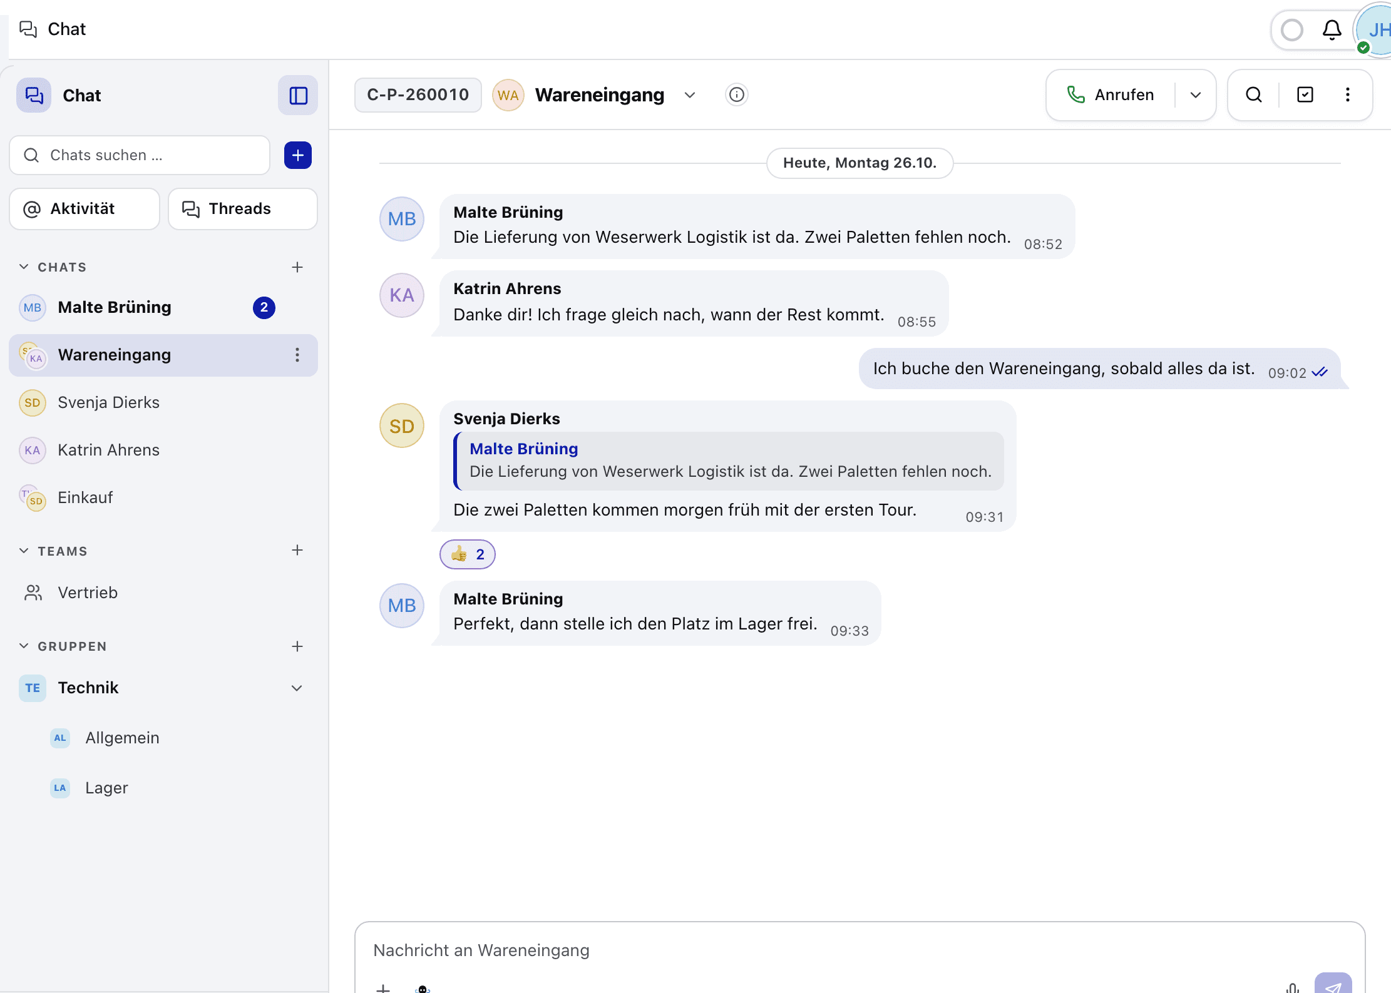This screenshot has height=993, width=1391.
Task: Open the Malte Brüning chat
Action: pyautogui.click(x=163, y=307)
